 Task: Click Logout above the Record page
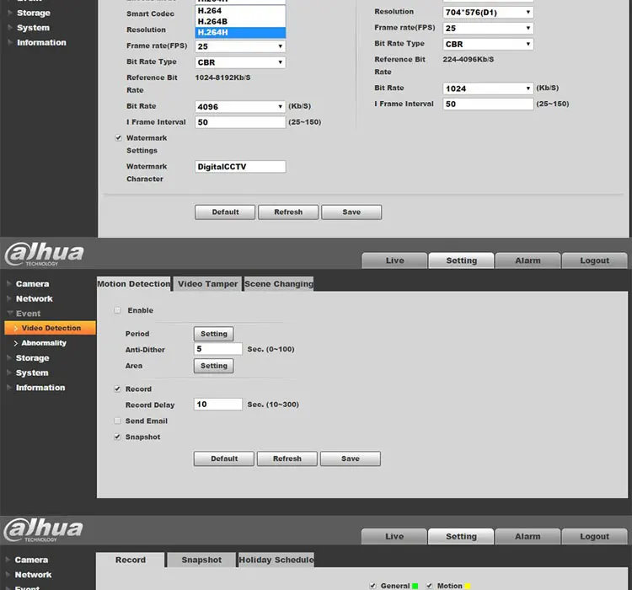point(595,536)
